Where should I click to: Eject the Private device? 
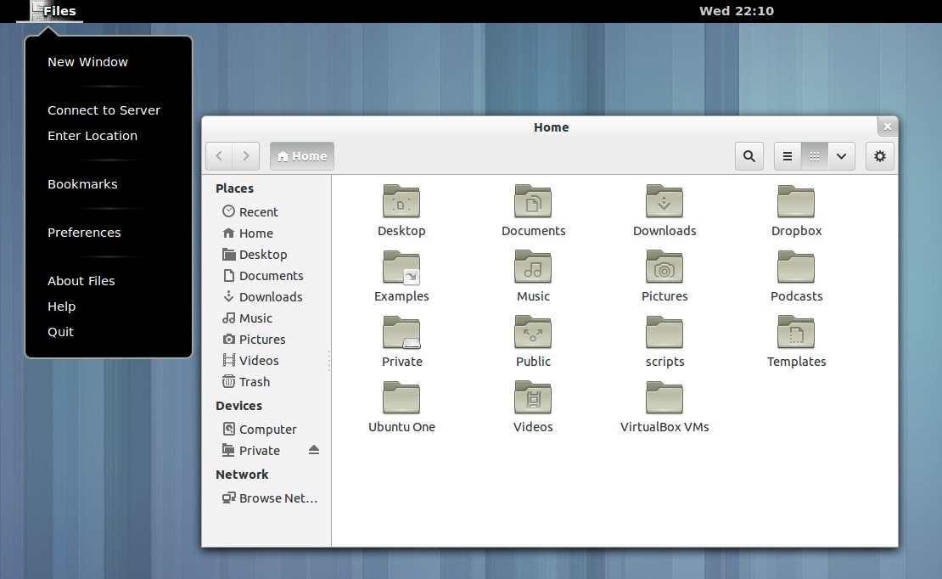[x=314, y=450]
